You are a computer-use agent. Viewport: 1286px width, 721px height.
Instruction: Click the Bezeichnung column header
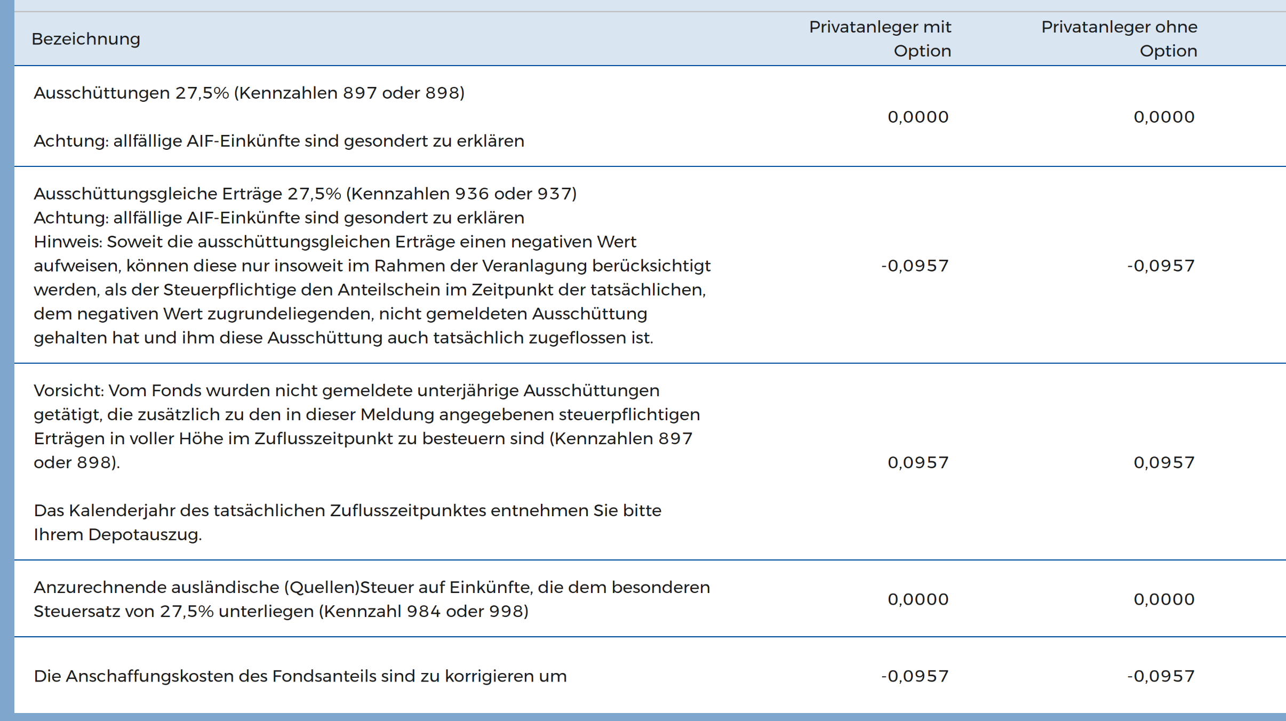pyautogui.click(x=86, y=39)
